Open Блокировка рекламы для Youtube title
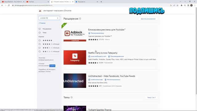 point(107,30)
